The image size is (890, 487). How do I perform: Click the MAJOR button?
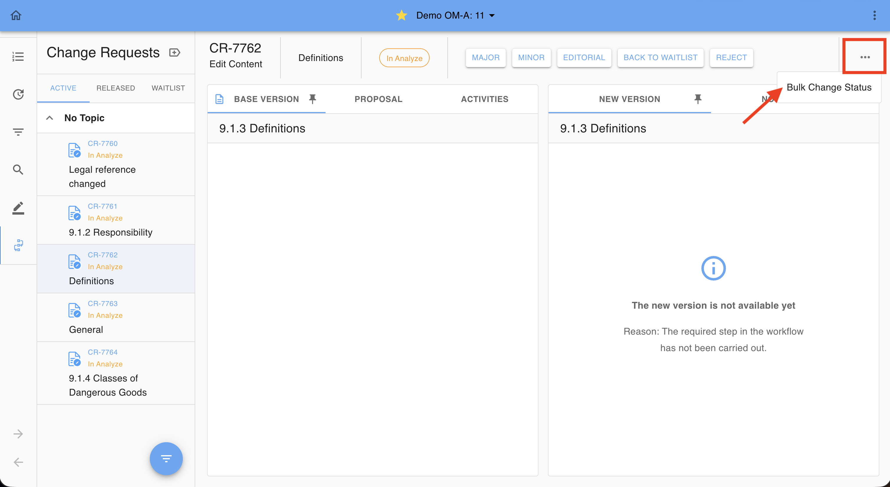click(x=485, y=58)
